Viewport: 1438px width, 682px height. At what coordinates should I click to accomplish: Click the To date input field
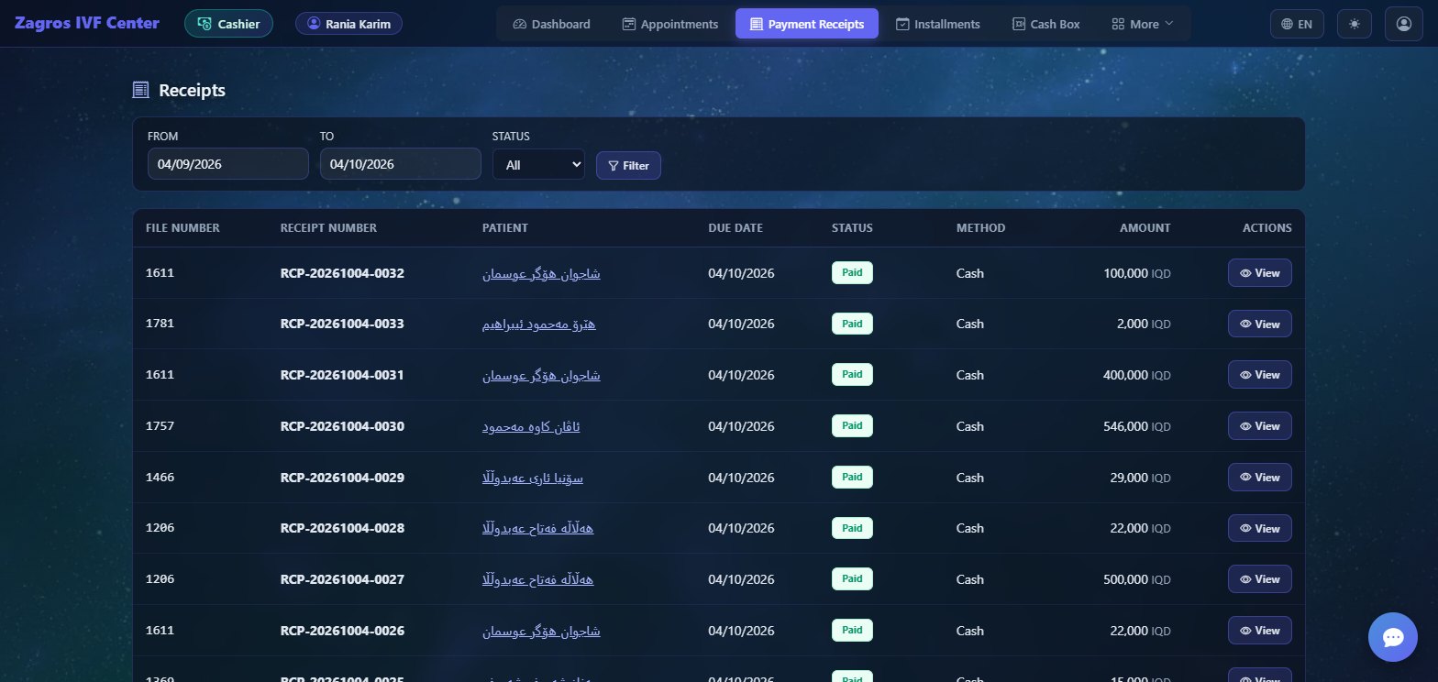click(x=400, y=164)
